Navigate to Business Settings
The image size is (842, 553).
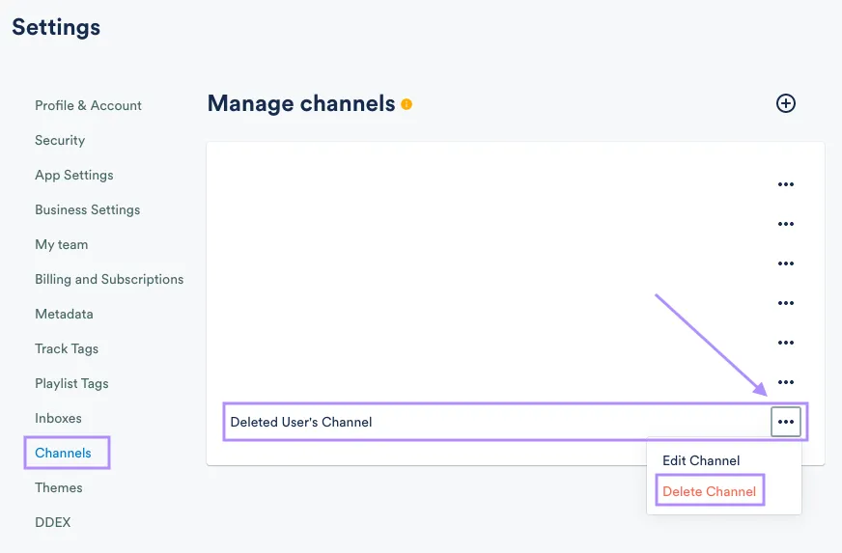click(87, 209)
